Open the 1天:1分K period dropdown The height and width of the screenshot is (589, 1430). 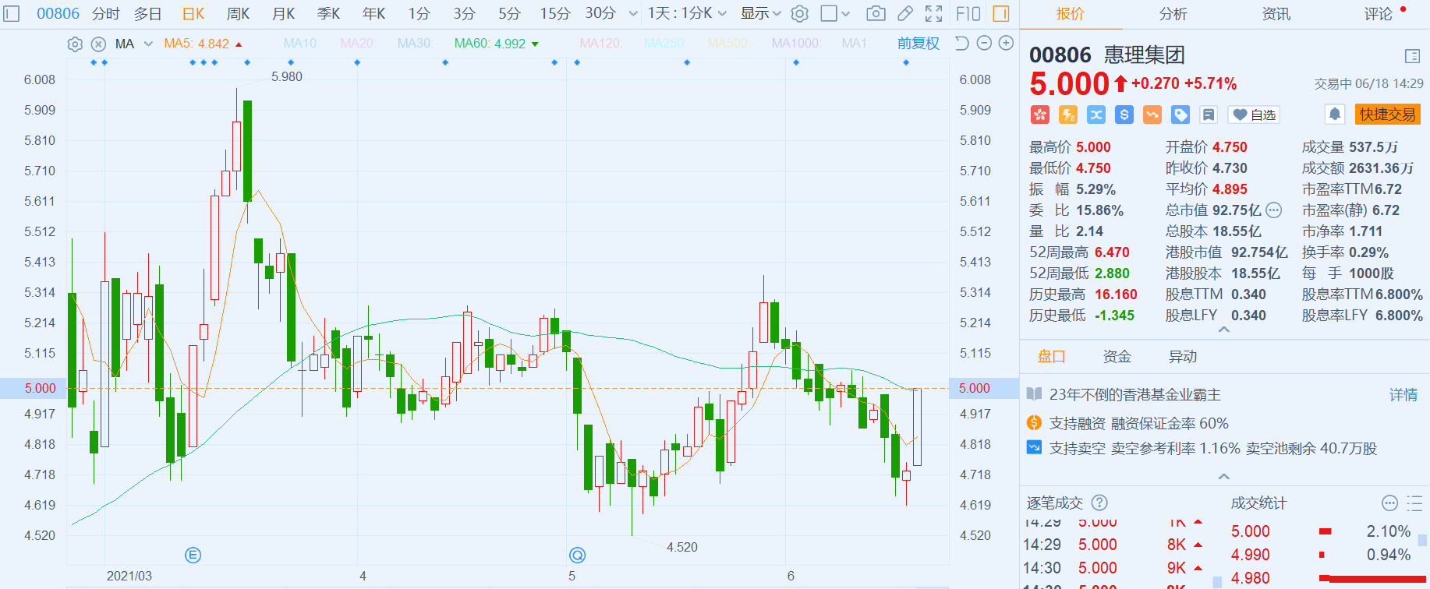tap(686, 14)
